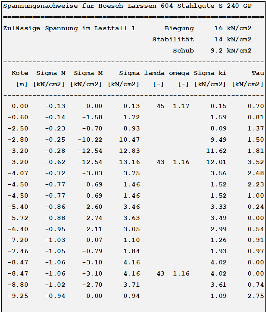Click Sigma M value -10.22
266x313 pixels.
point(90,139)
